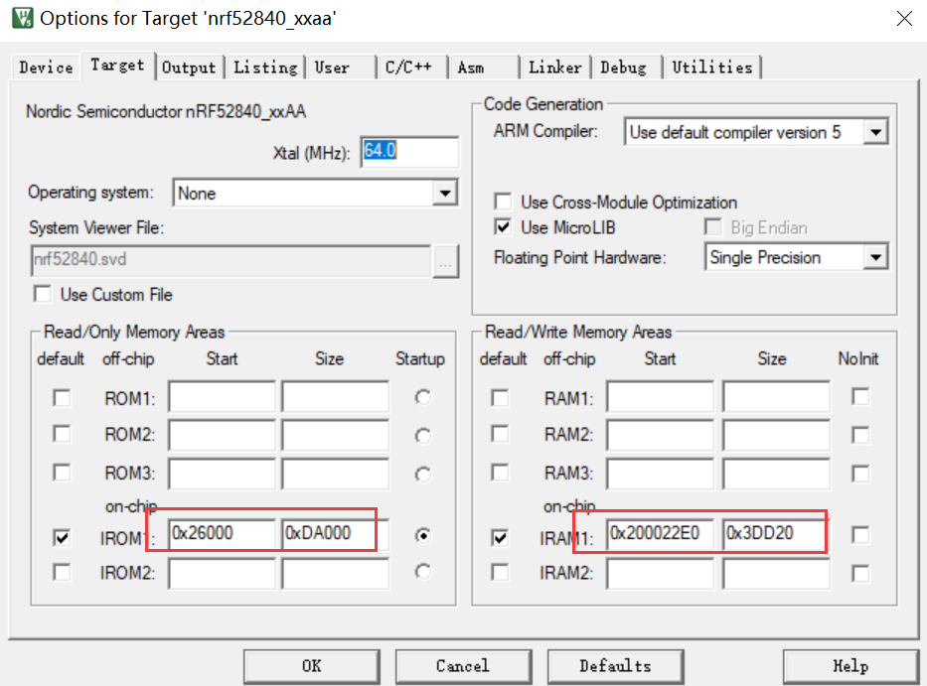Open the Debug tab
This screenshot has width=927, height=686.
click(624, 67)
